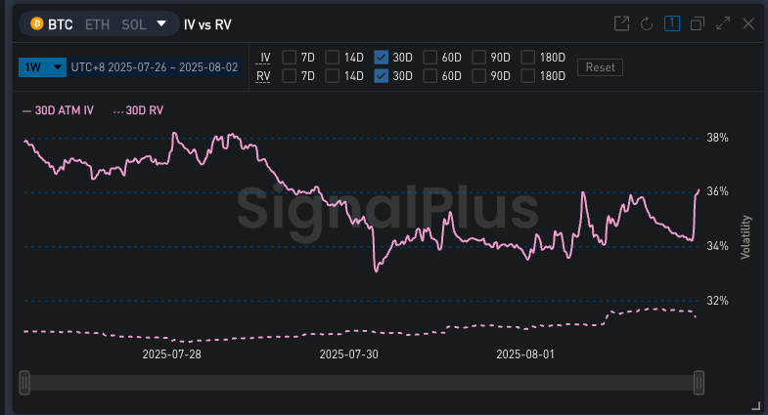
Task: Click the 34% volatility axis label
Action: coord(717,246)
